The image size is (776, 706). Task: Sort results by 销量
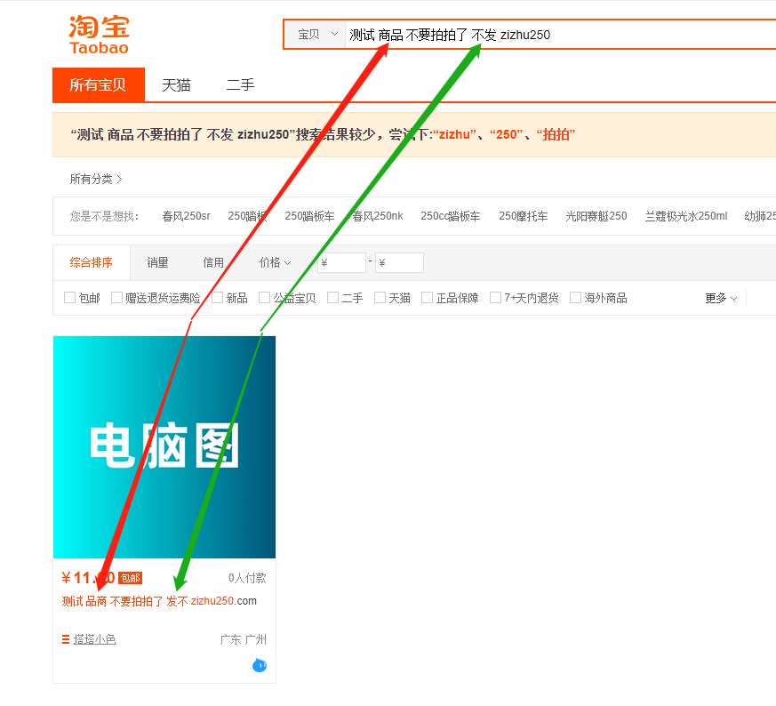pos(157,262)
